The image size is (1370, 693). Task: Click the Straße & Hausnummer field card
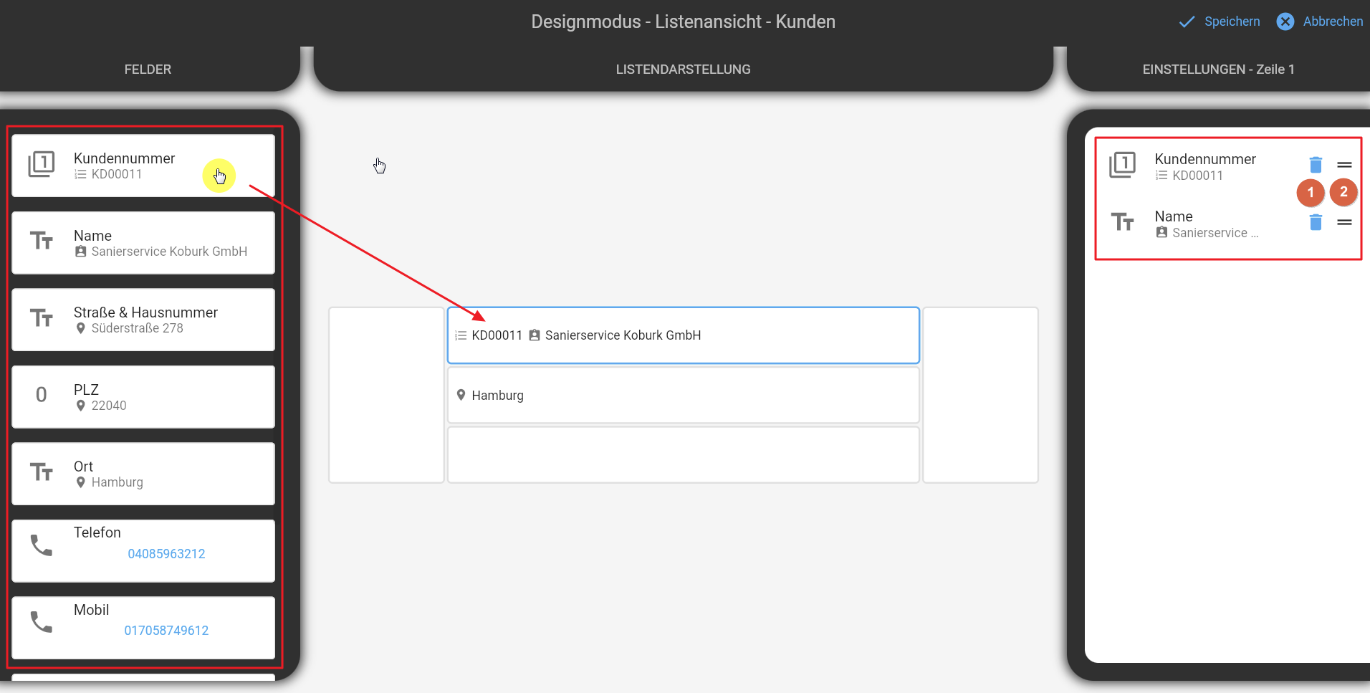pyautogui.click(x=143, y=320)
